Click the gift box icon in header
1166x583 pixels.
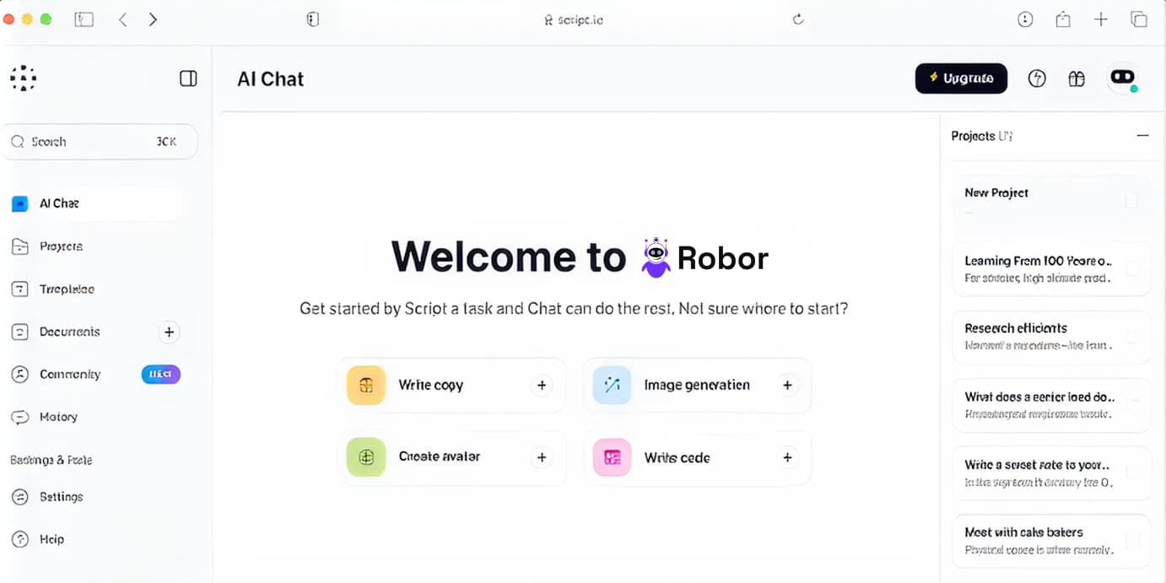click(1077, 78)
